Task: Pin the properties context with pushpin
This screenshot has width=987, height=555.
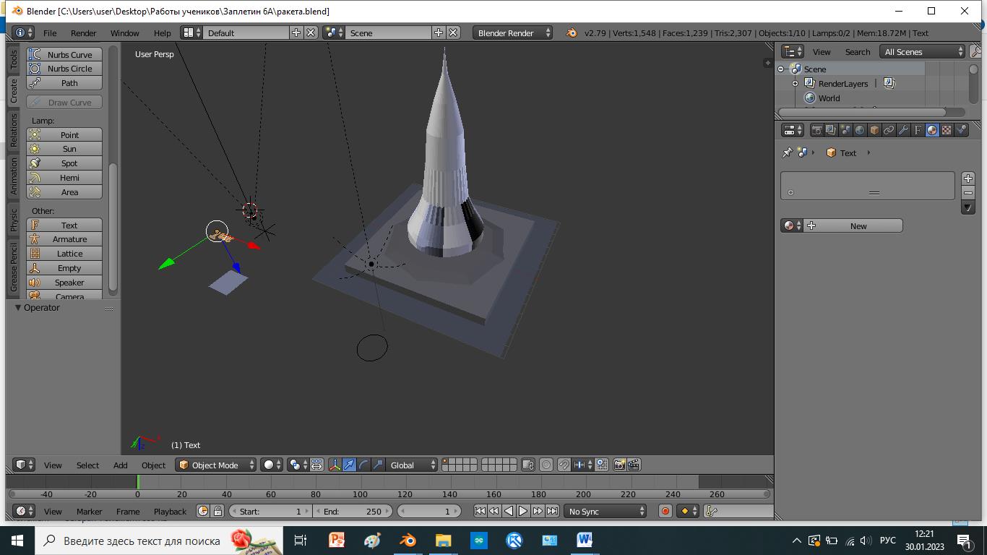Action: [x=788, y=152]
